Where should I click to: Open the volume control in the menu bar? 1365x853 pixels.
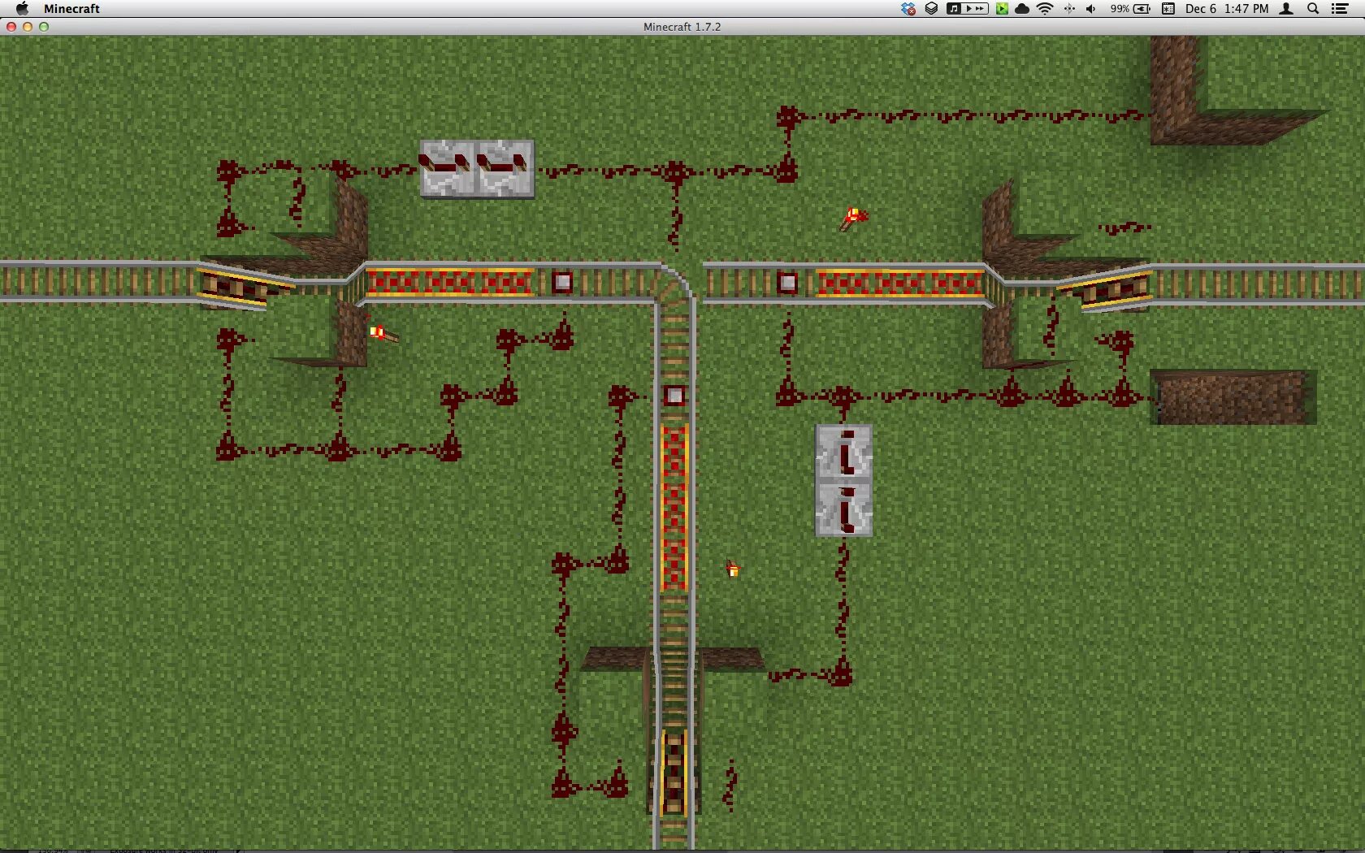1091,8
